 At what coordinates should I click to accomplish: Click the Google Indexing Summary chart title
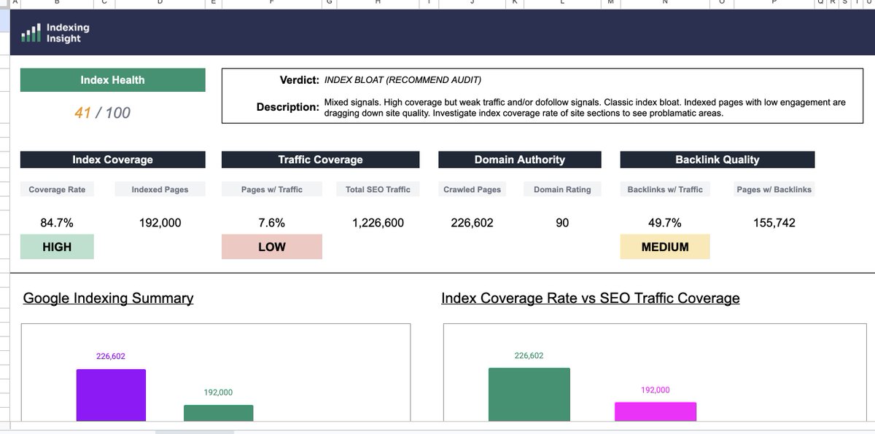coord(108,298)
